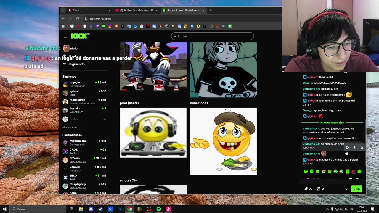Reload the page in Chrome
Image resolution: width=379 pixels, height=213 pixels.
click(x=78, y=19)
